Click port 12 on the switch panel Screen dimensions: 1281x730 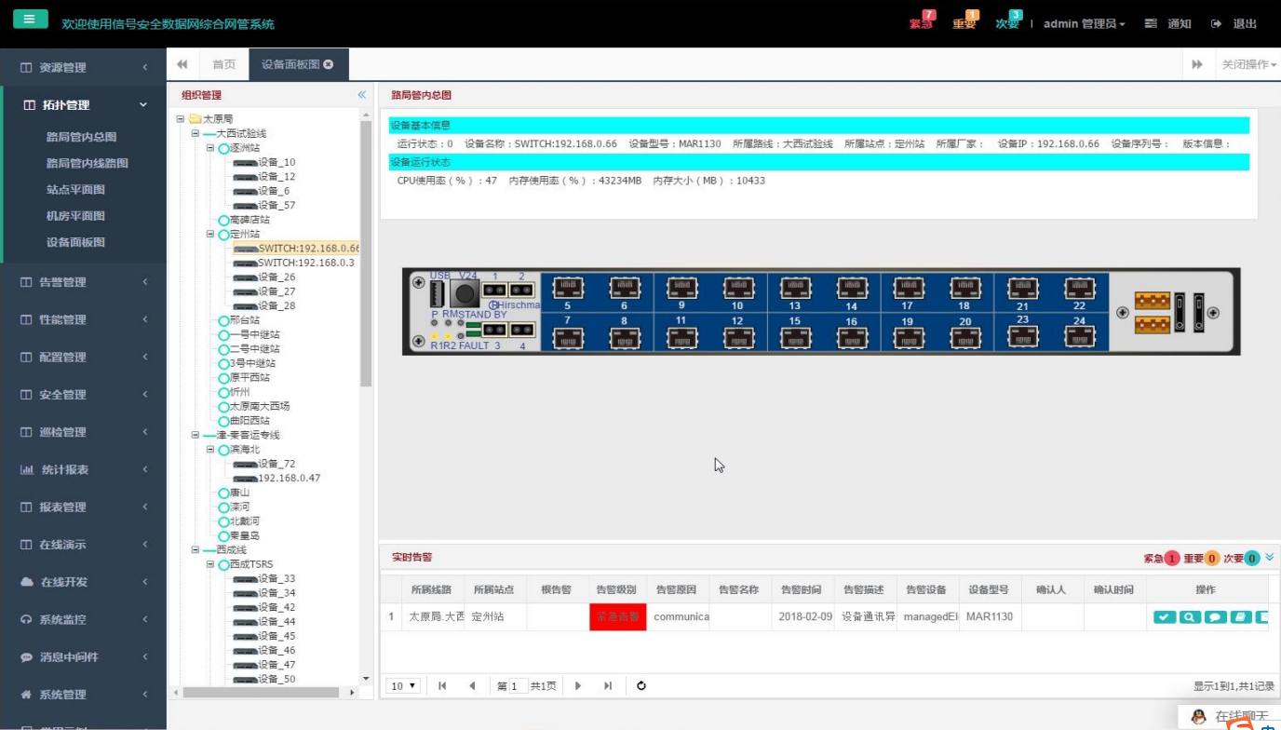738,338
